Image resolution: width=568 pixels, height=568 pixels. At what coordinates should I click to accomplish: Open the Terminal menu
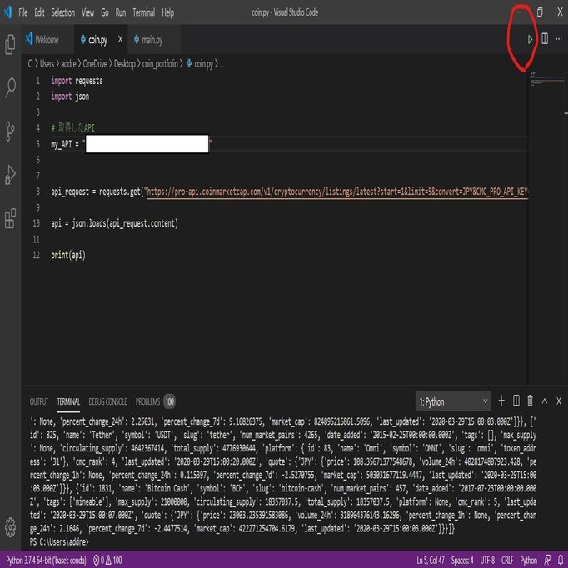pos(143,12)
